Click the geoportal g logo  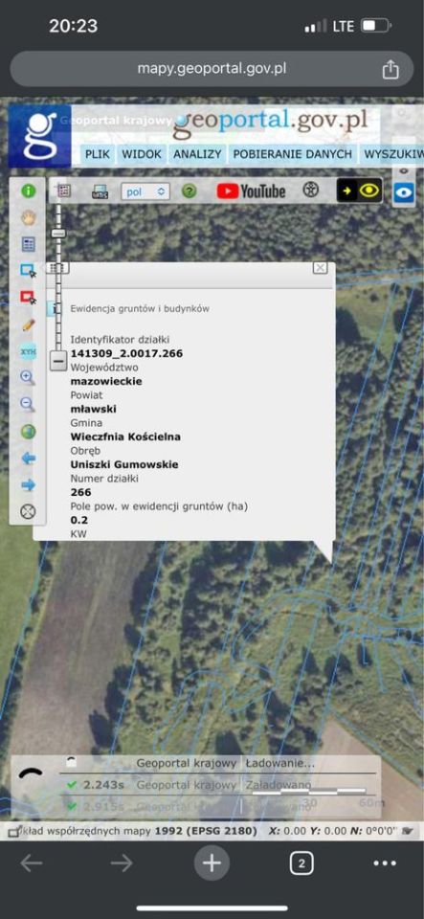click(x=39, y=137)
